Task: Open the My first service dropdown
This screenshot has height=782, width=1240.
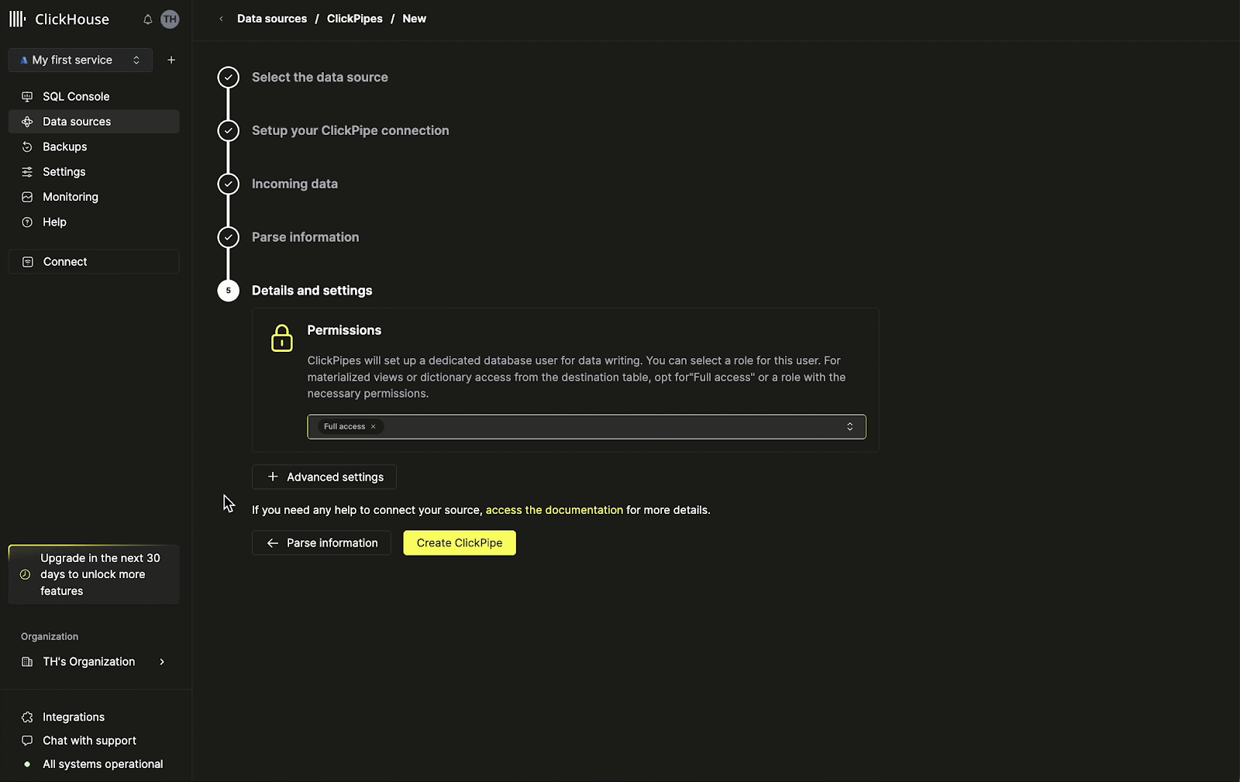Action: [81, 60]
